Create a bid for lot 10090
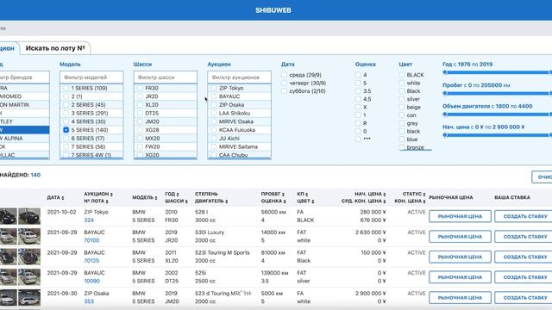This screenshot has height=310, width=552. 524,277
